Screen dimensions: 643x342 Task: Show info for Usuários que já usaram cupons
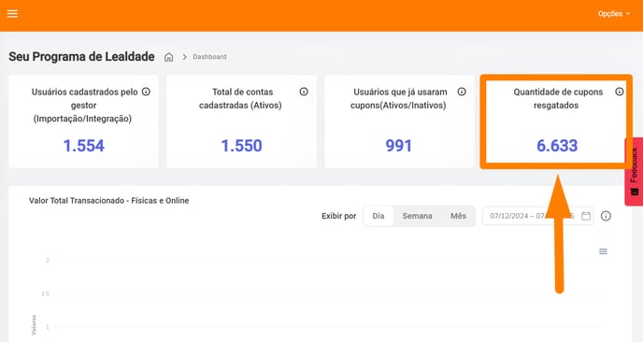462,92
